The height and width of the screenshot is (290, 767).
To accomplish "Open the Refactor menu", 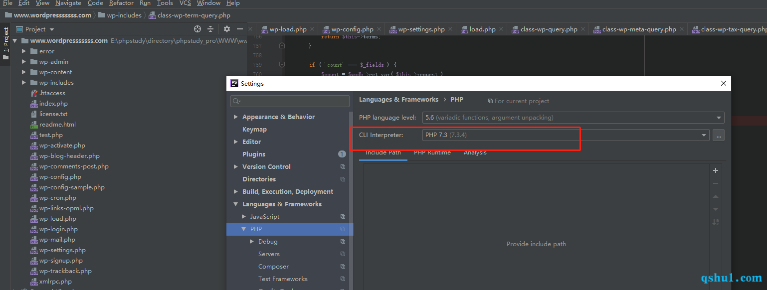I will coord(122,3).
